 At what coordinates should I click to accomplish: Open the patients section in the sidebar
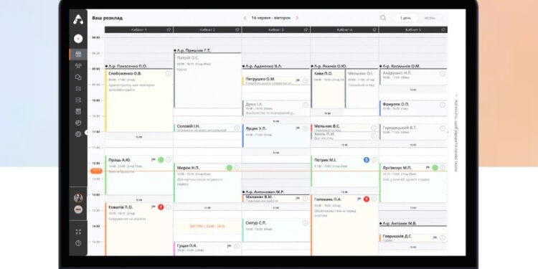tap(78, 66)
